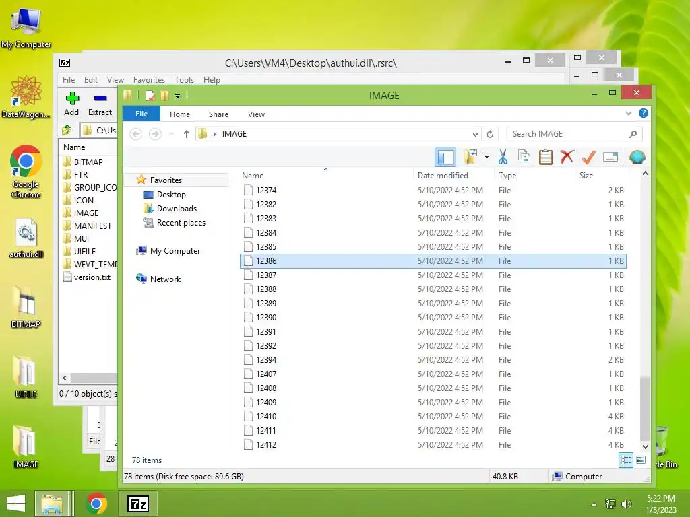The height and width of the screenshot is (517, 690).
Task: Click the green Add button in 7-Zip
Action: [71, 104]
